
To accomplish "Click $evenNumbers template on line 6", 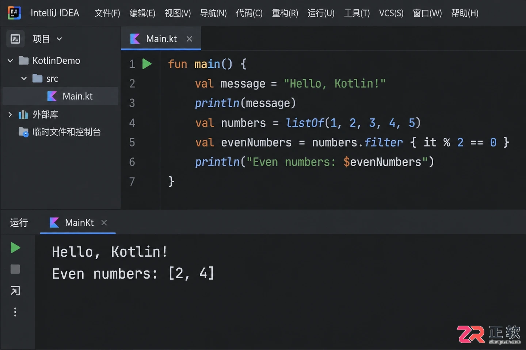I will pos(382,162).
